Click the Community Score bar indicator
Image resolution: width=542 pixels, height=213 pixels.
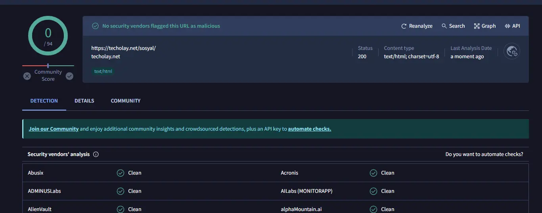[48, 66]
